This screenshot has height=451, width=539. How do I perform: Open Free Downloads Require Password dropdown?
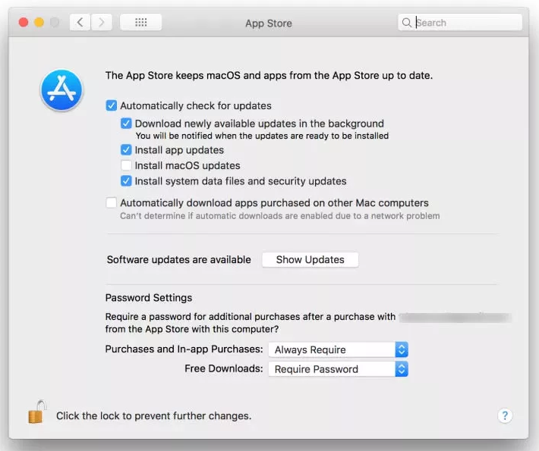pos(338,369)
